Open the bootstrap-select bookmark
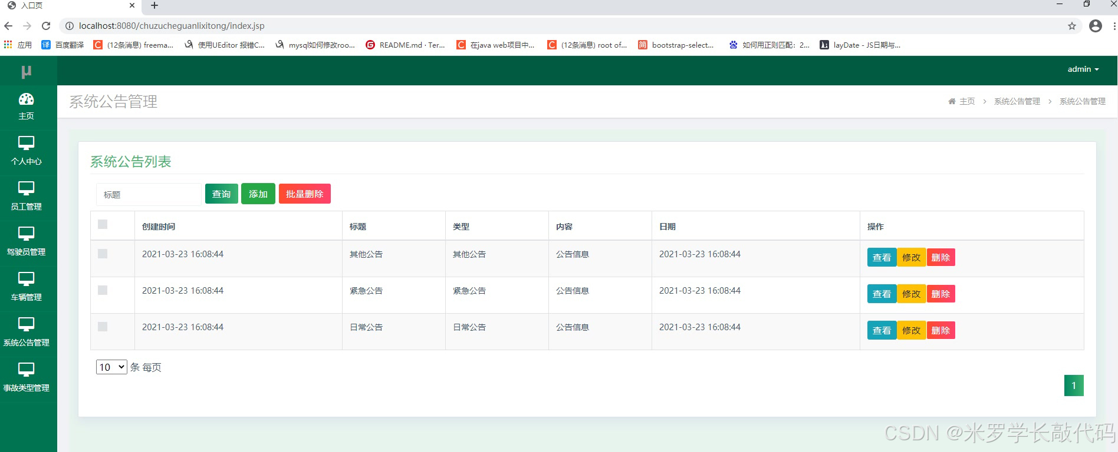This screenshot has height=452, width=1118. 676,45
